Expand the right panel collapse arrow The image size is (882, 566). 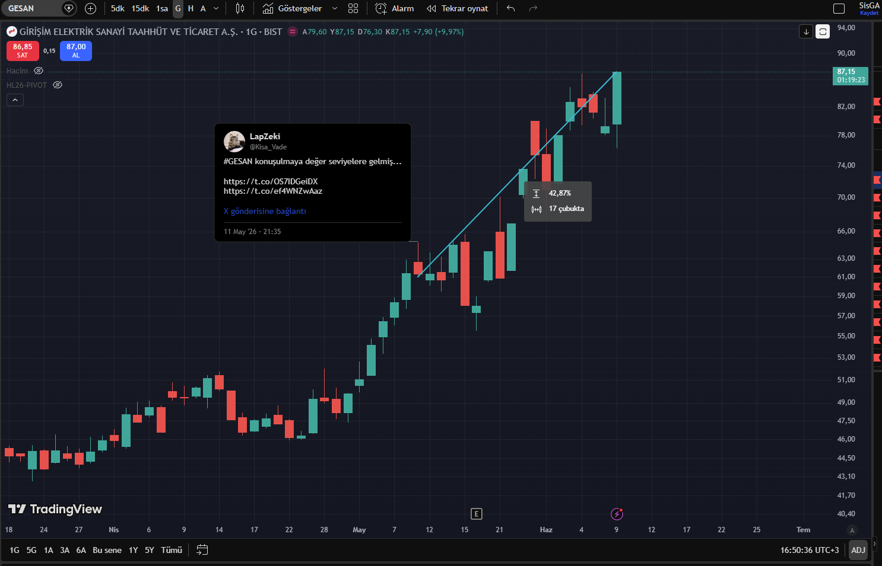coord(874,543)
